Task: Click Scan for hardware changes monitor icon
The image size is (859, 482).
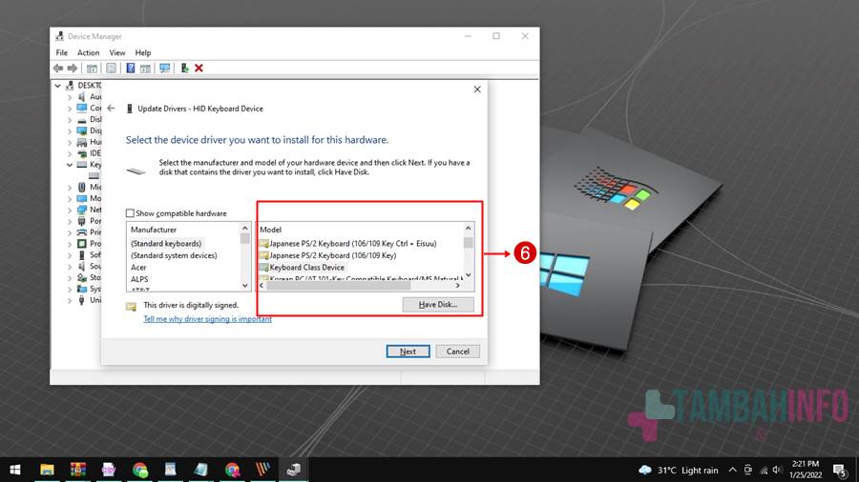Action: [x=165, y=69]
